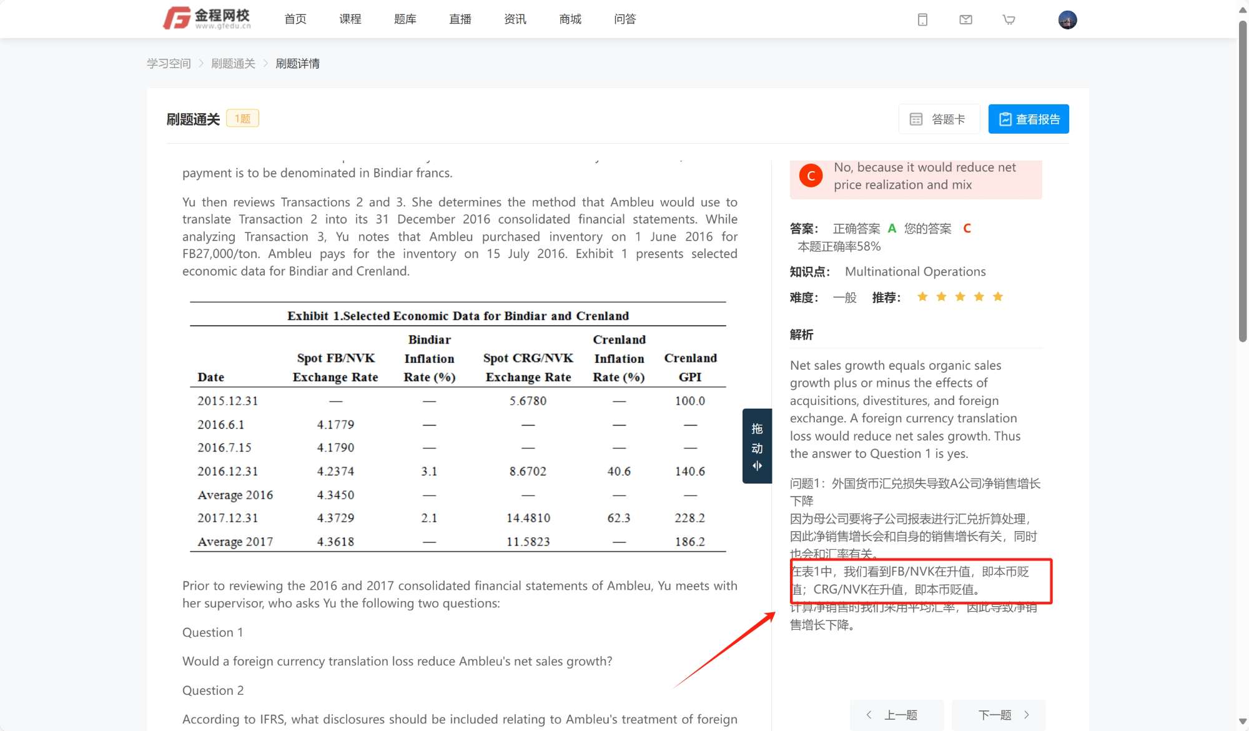Click the 拖动 drag handle panel divider
The width and height of the screenshot is (1249, 731).
tap(757, 446)
